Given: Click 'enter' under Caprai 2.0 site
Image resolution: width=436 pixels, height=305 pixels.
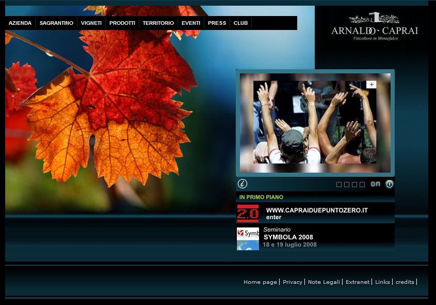Looking at the screenshot, I should [x=274, y=217].
